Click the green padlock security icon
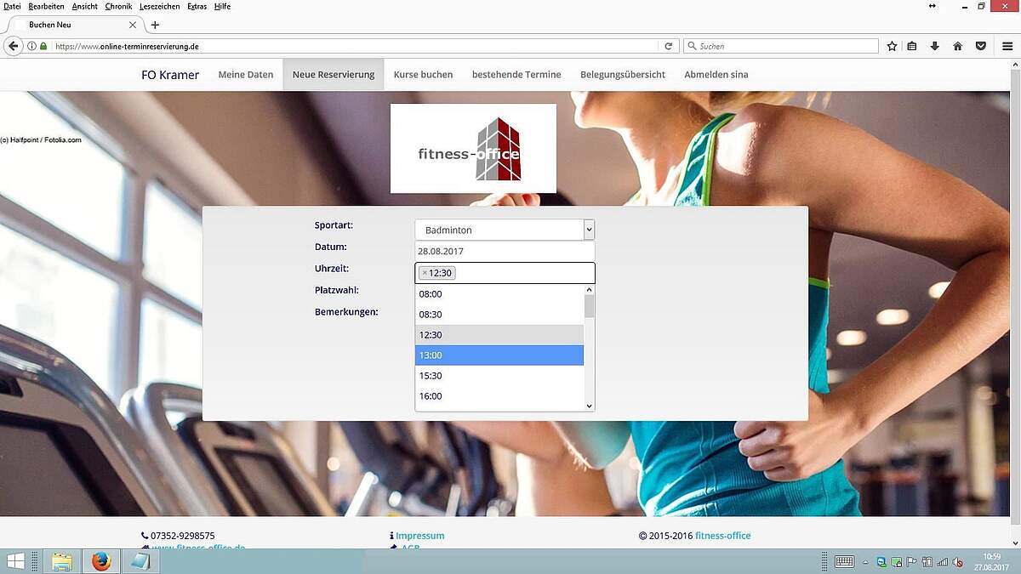 click(x=43, y=46)
